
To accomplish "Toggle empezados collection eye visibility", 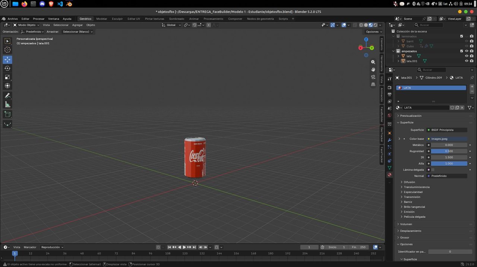I will (467, 51).
